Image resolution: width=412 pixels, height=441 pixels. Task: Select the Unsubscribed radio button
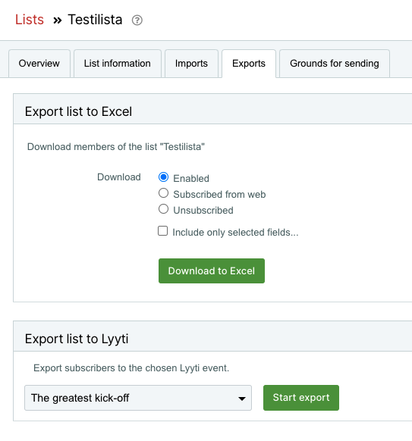coord(163,209)
